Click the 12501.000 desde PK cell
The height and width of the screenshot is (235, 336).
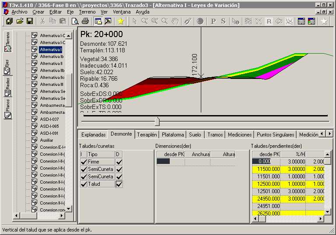(x=266, y=191)
